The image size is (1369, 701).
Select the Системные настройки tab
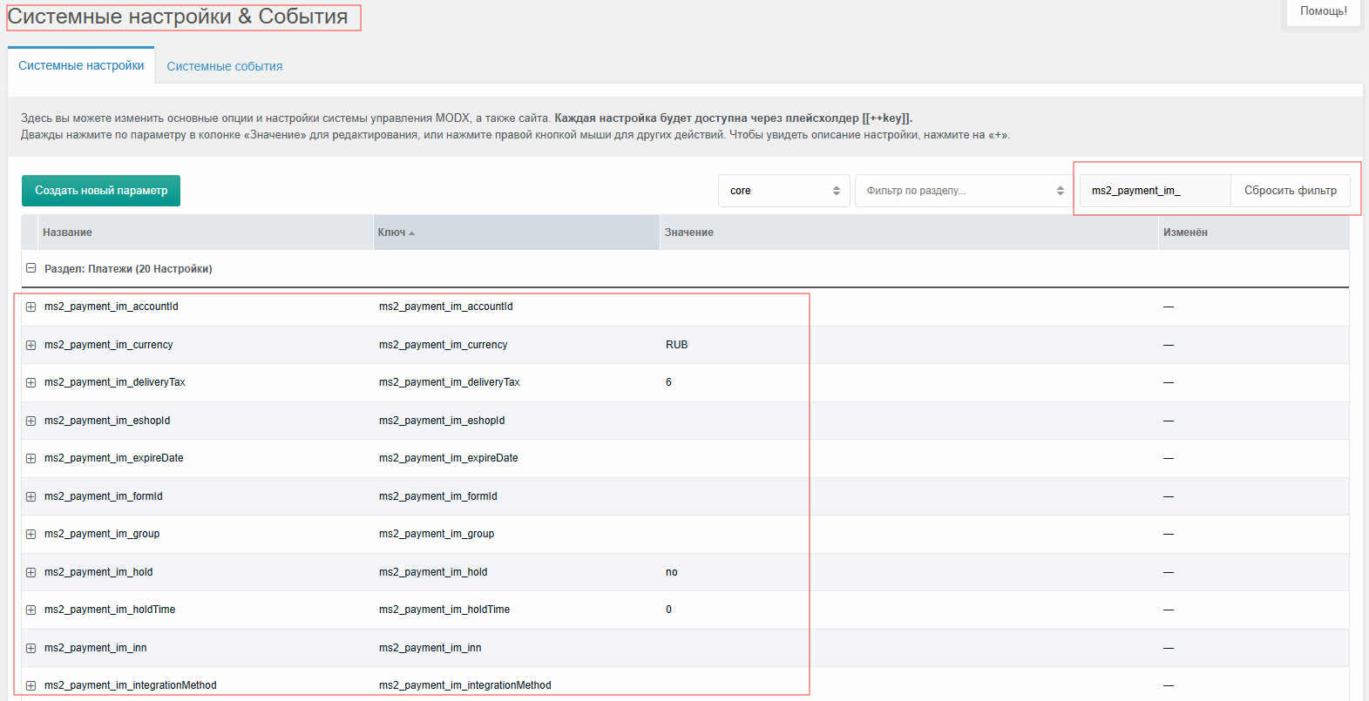(x=81, y=65)
